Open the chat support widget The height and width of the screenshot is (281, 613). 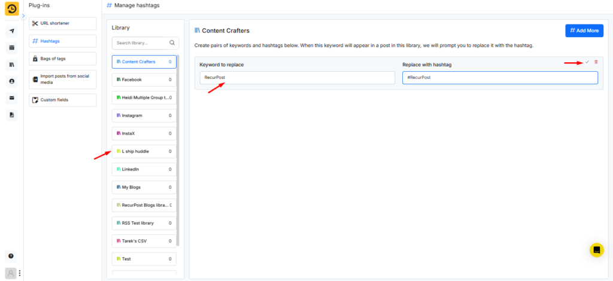click(597, 250)
